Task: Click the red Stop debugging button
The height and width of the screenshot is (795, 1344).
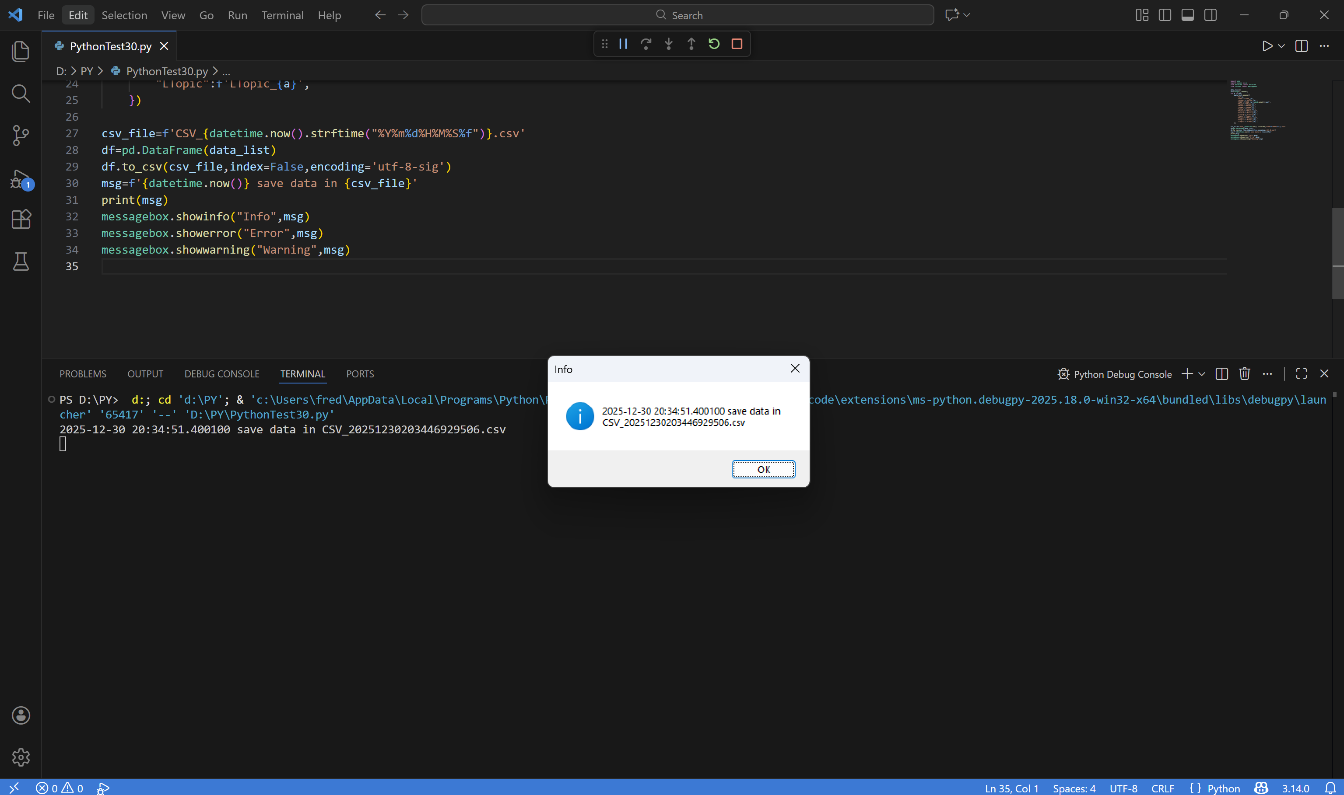Action: pyautogui.click(x=737, y=44)
